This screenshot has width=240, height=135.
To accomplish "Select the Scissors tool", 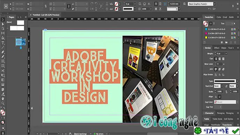I will coord(3,71).
